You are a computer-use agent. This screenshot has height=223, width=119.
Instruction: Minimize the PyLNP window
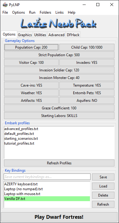[84, 5]
